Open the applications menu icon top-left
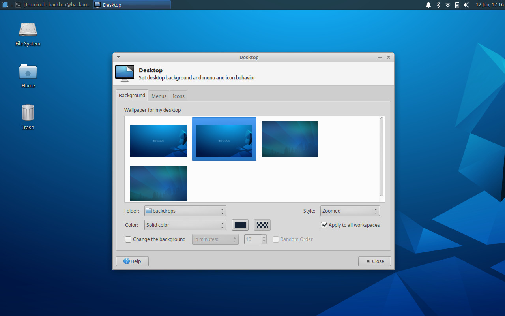 (4, 4)
